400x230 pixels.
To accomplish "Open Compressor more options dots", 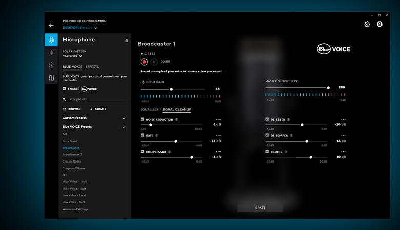I will [x=218, y=152].
